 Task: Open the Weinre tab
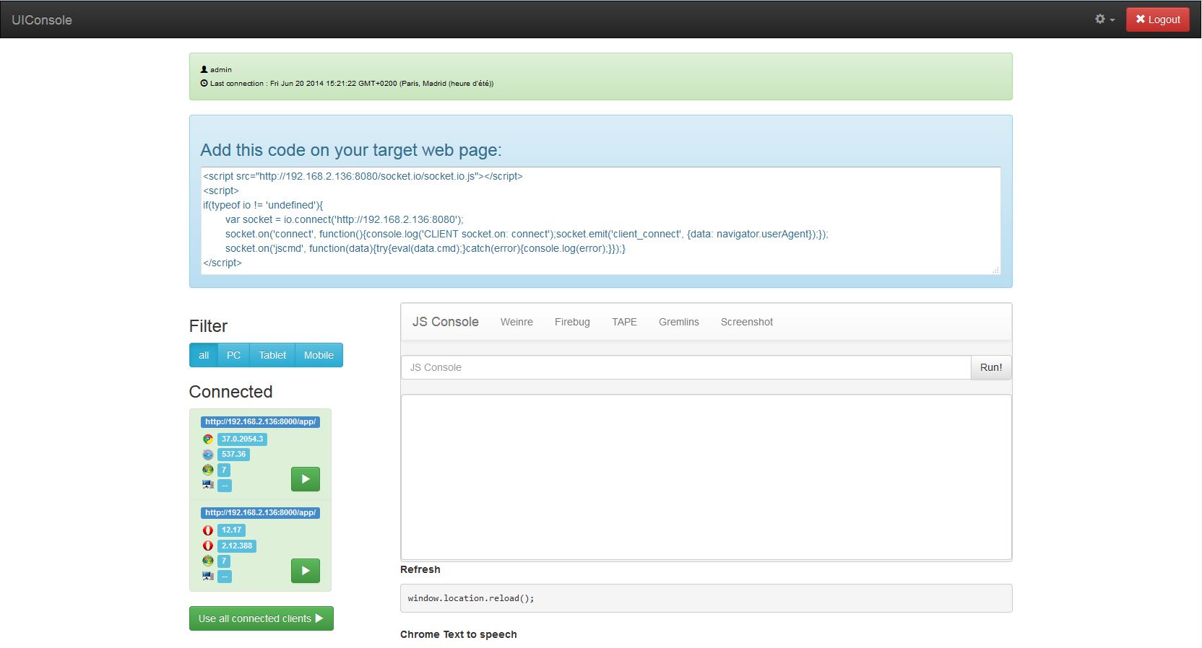click(x=516, y=322)
